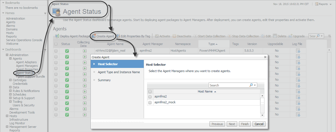
Task: Click the Deploy Agent Package icon
Action: click(57, 36)
